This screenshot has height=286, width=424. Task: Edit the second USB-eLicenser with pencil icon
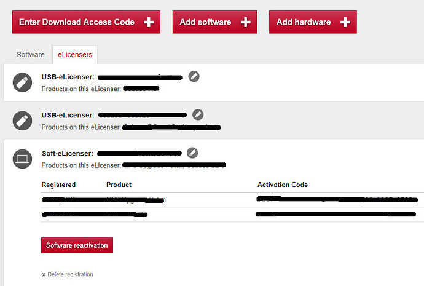tap(197, 114)
